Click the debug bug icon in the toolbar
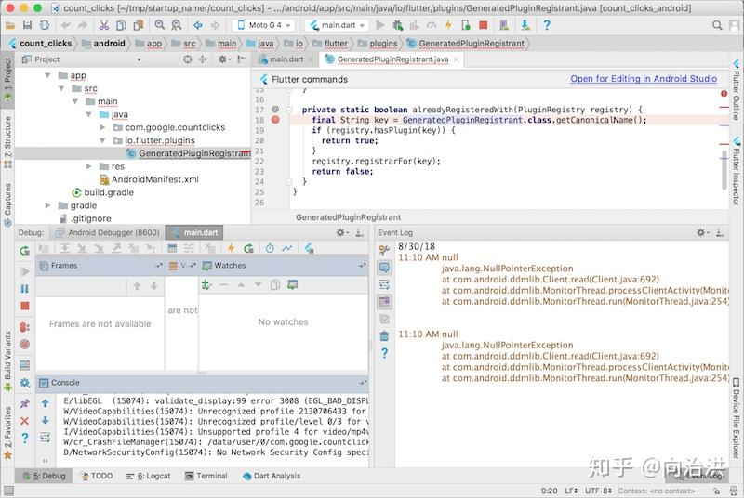 tap(398, 25)
